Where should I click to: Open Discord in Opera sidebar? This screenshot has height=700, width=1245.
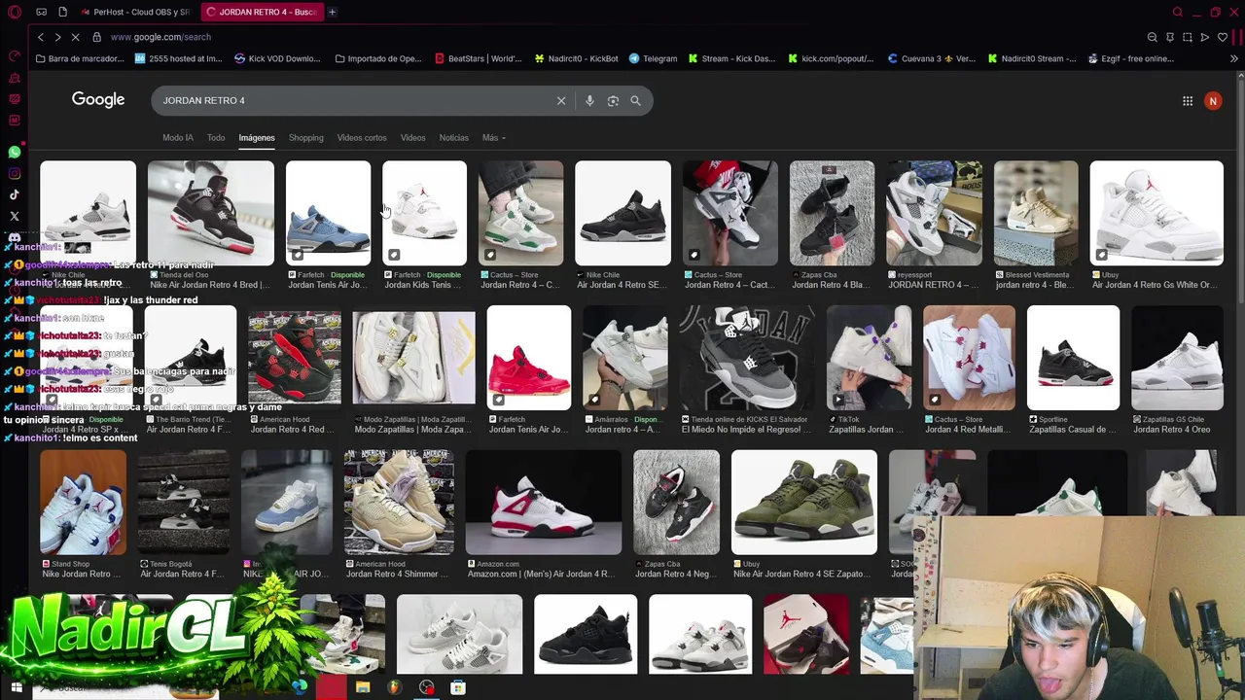coord(15,237)
